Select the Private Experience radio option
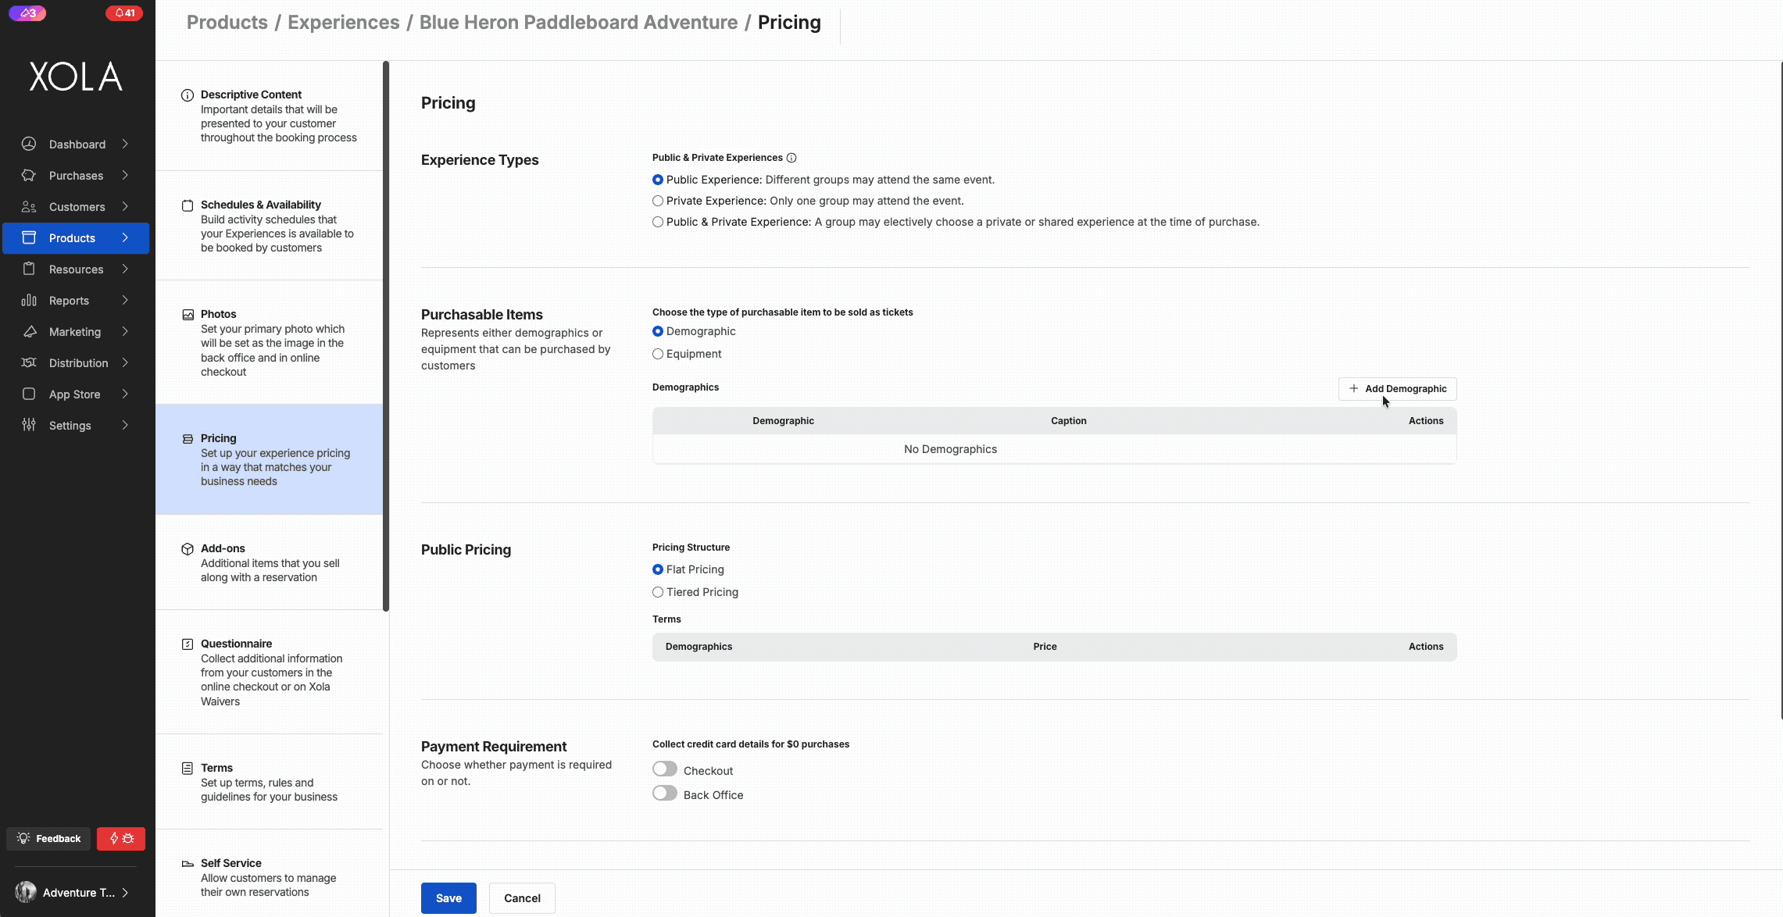The image size is (1783, 917). click(658, 201)
